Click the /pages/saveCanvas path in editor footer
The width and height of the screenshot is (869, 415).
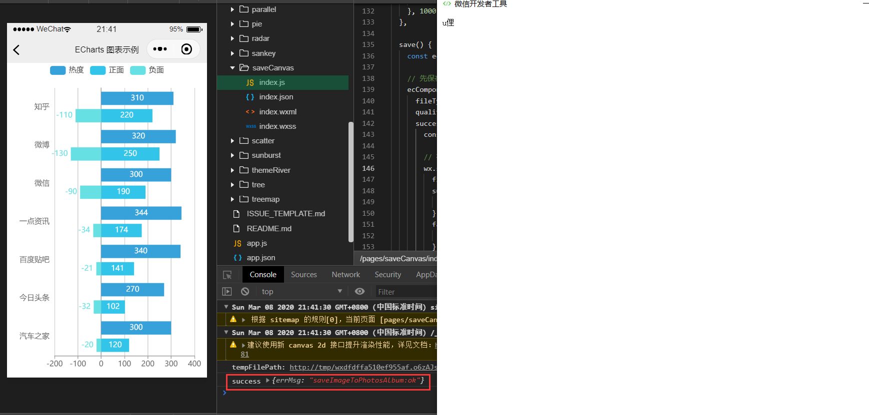point(398,258)
